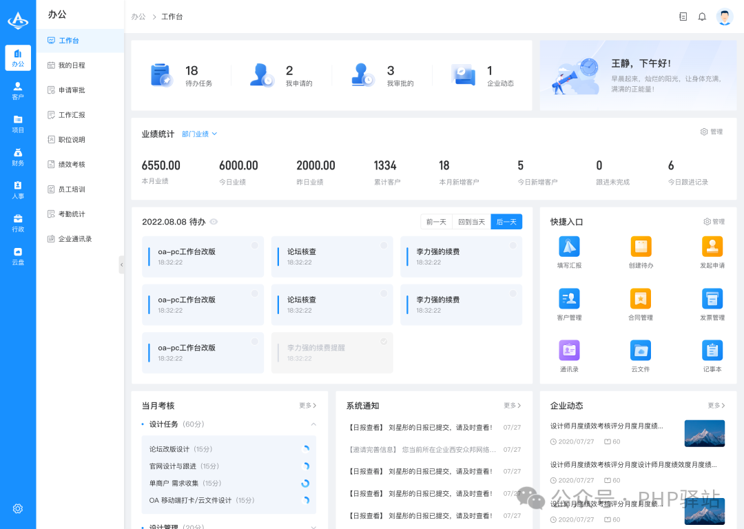Click the 后一天 button
This screenshot has height=529, width=744.
(x=506, y=222)
